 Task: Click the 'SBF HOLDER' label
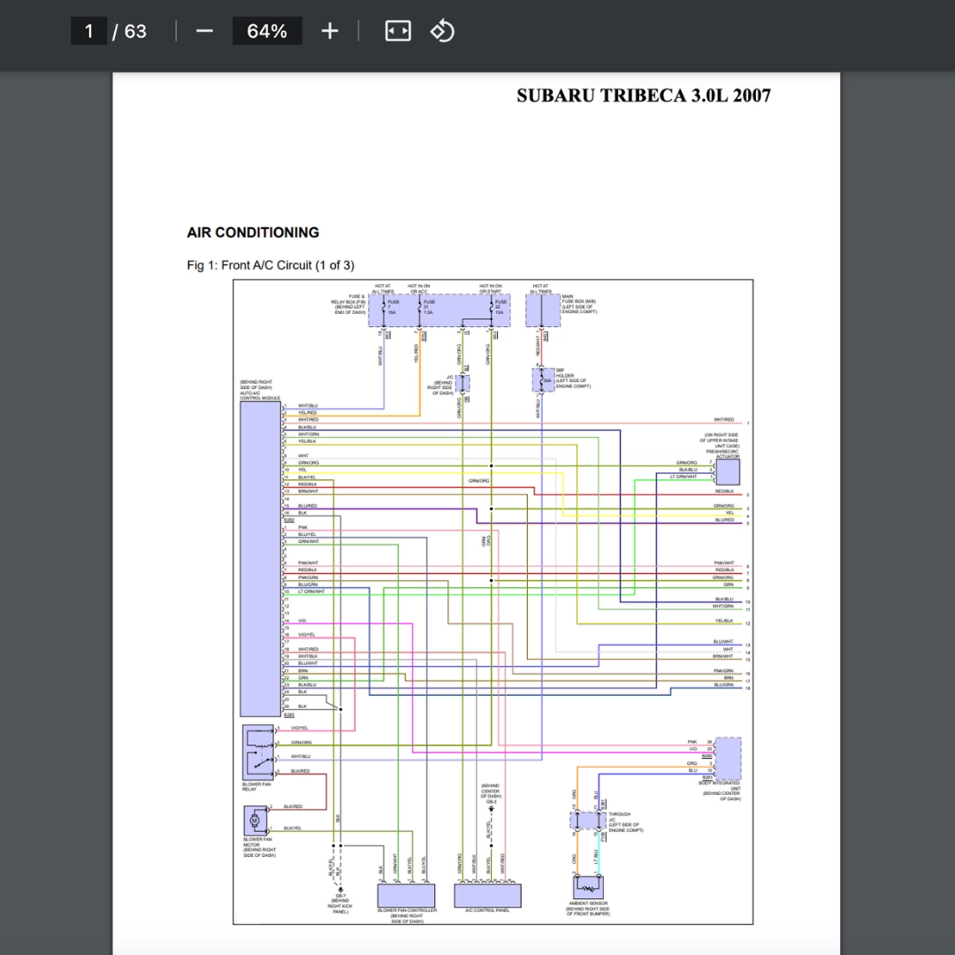[x=564, y=373]
